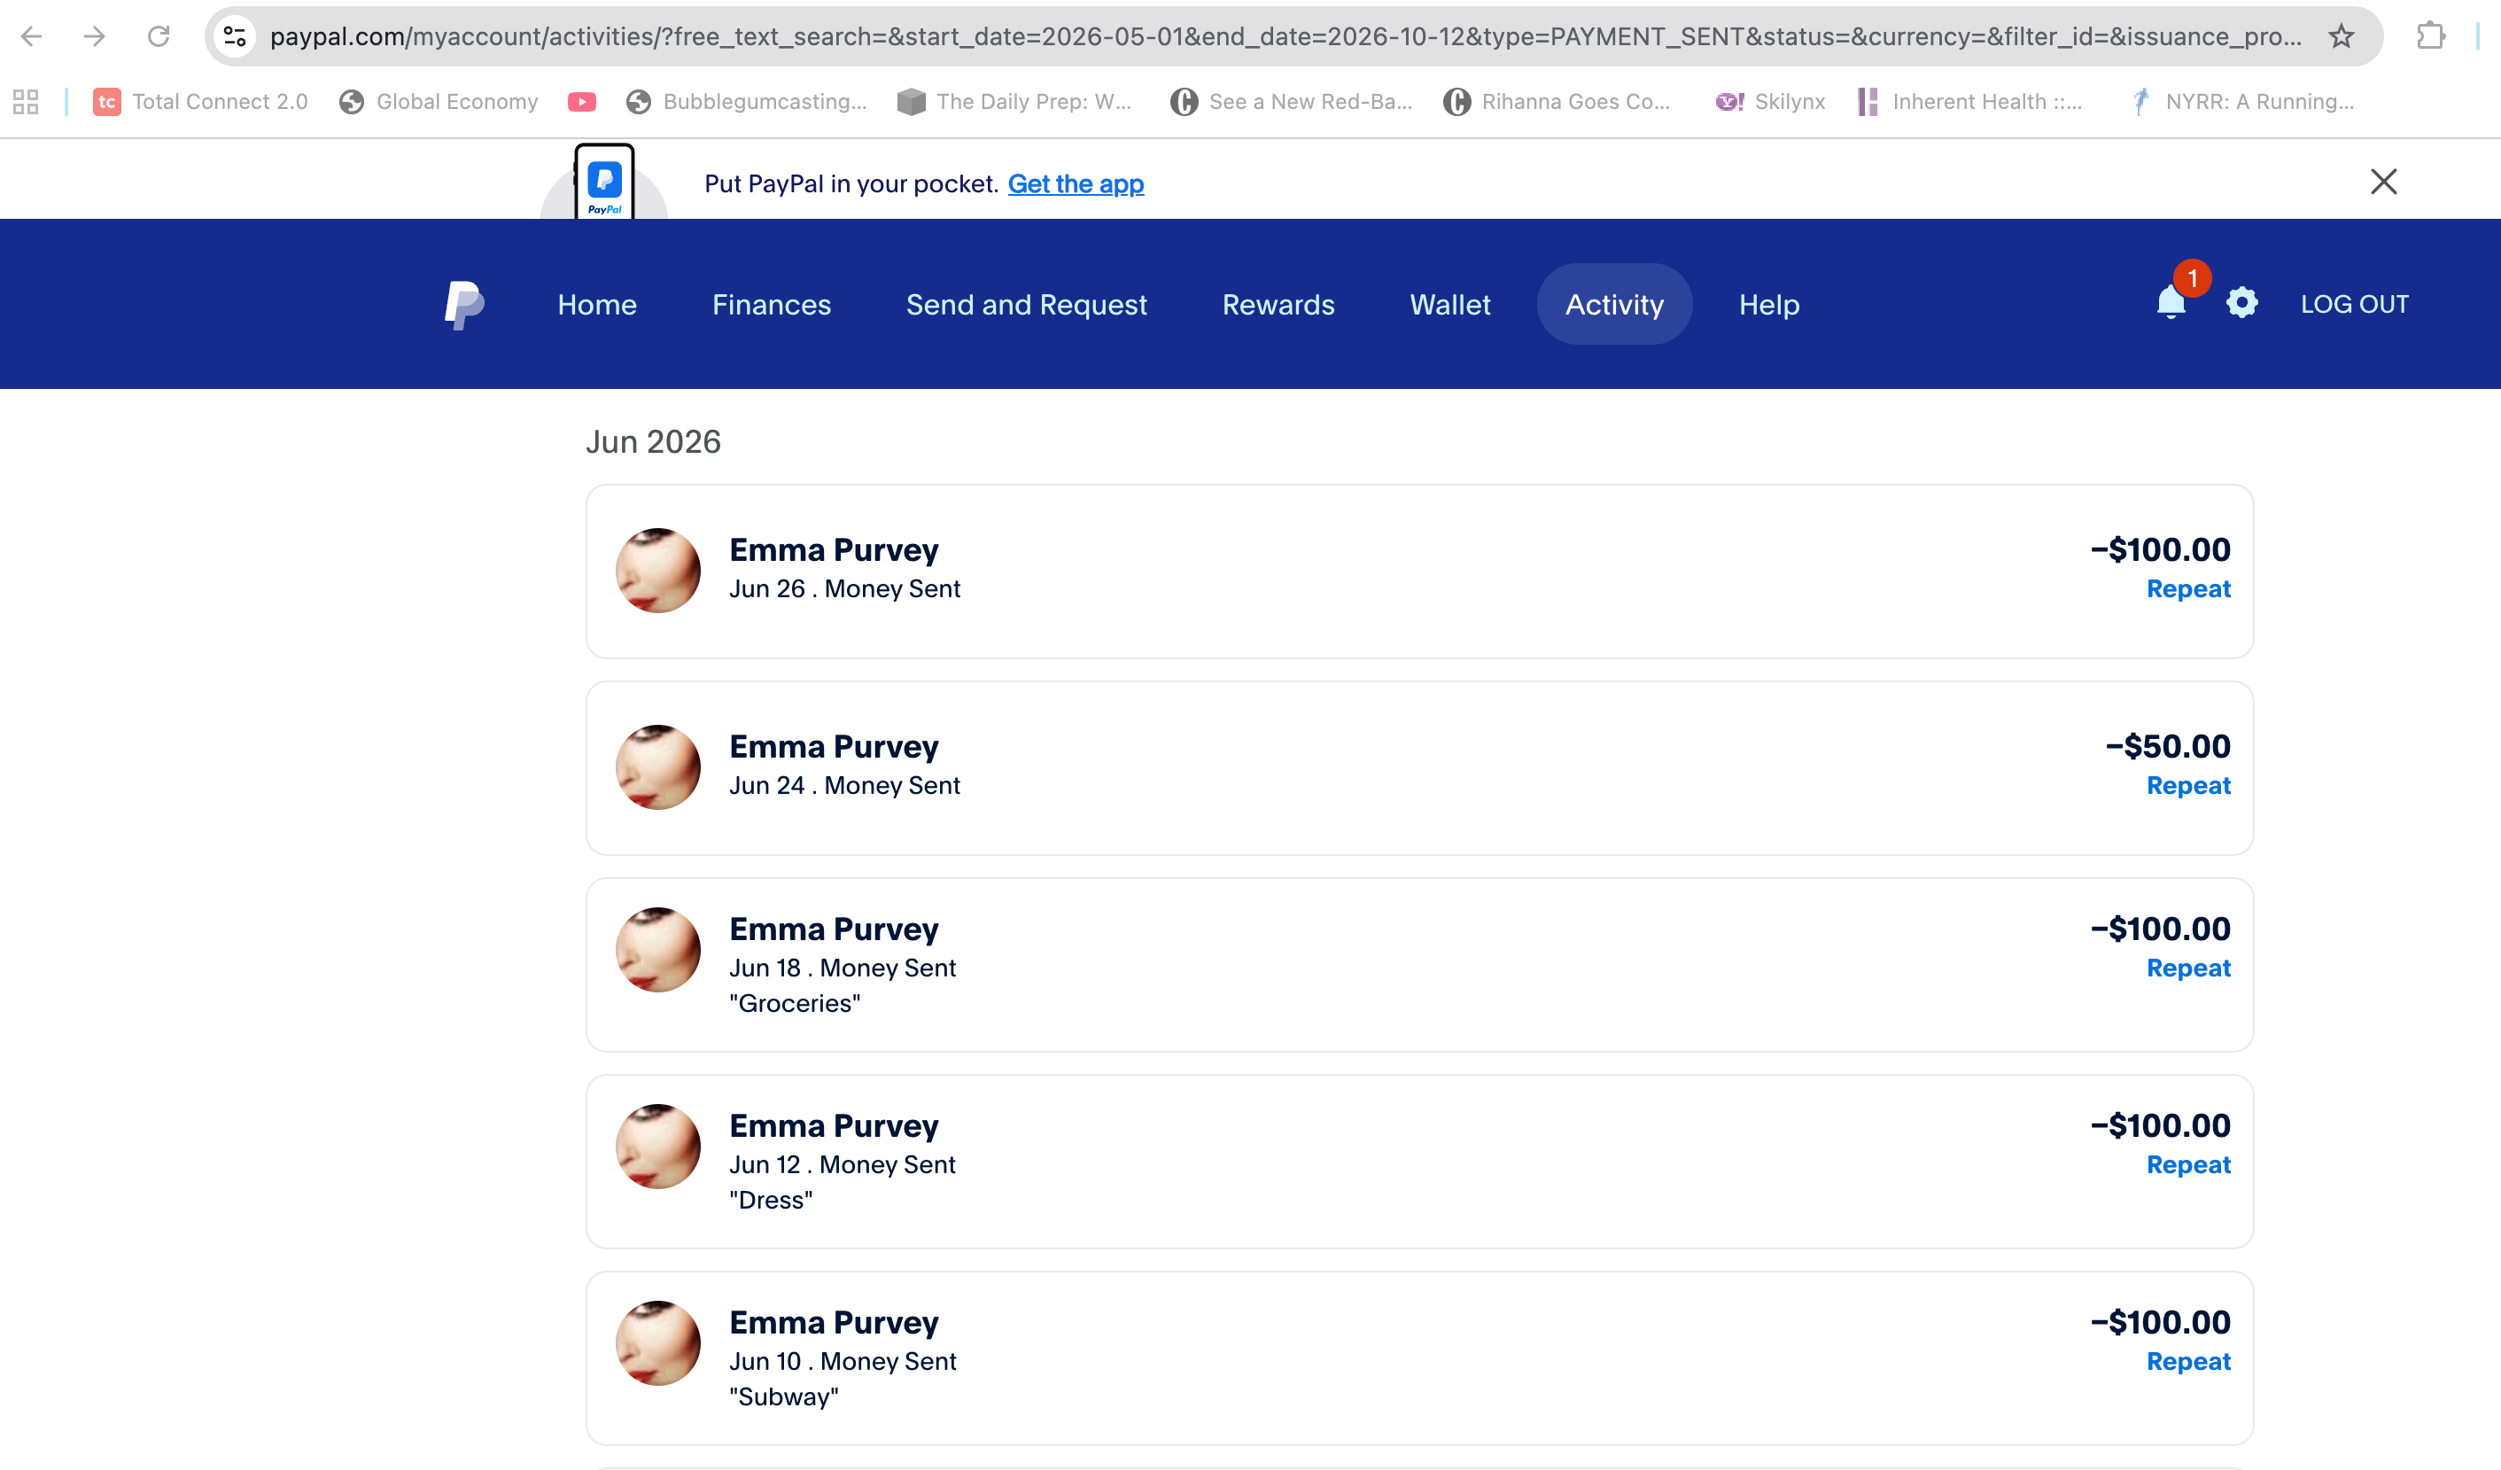Reload the page with refresh icon
2501x1470 pixels.
click(159, 36)
